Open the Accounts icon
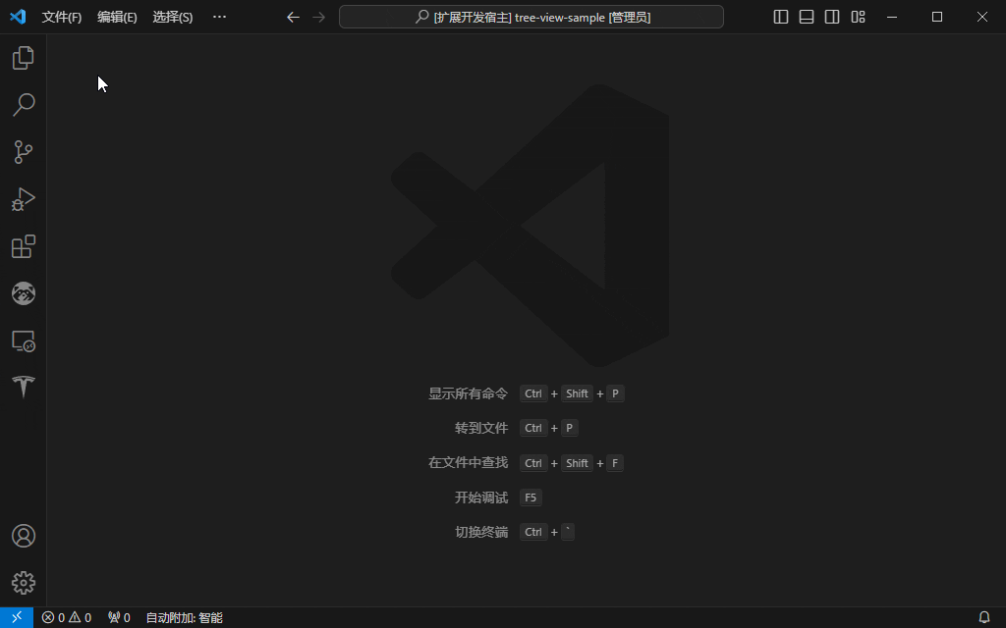This screenshot has height=628, width=1006. [23, 536]
